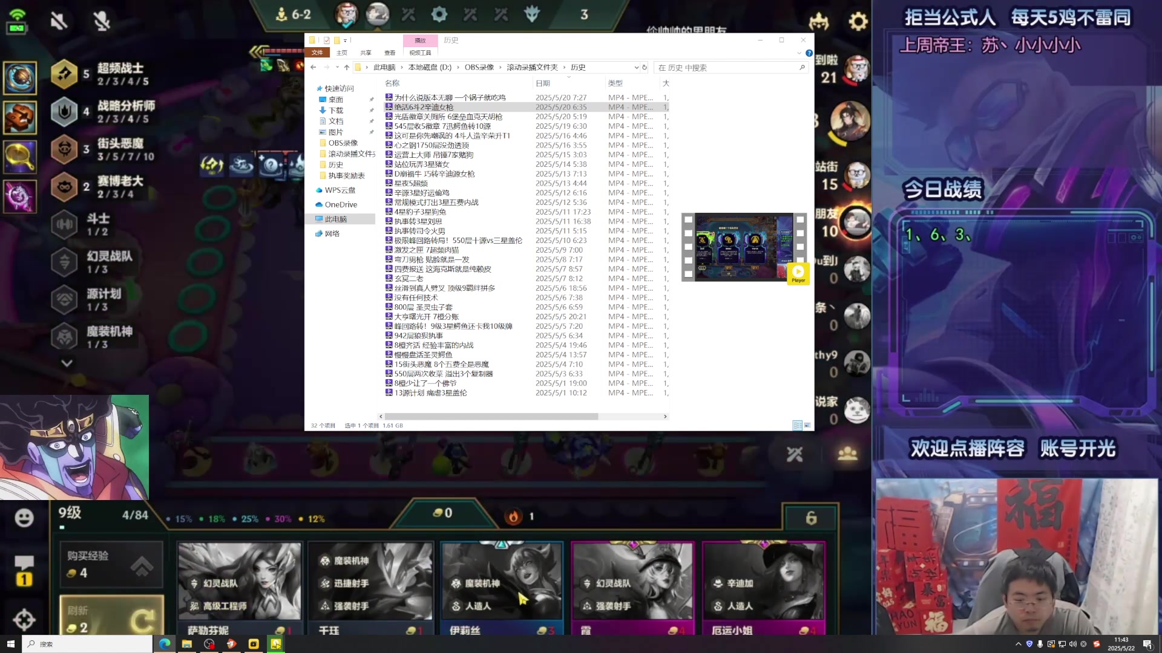This screenshot has height=653, width=1162.
Task: Open Explorer help question mark icon
Action: click(809, 53)
